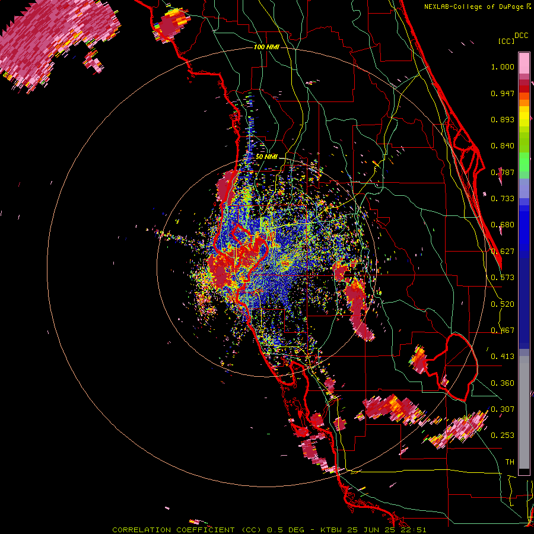Viewport: 534px width, 534px height.
Task: Click the 0.840 legend value
Action: [x=503, y=146]
